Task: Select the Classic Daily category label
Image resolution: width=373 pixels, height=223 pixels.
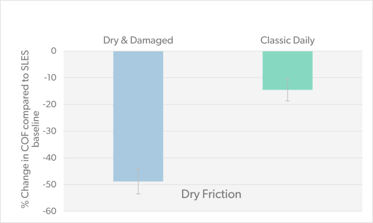Action: click(x=288, y=40)
